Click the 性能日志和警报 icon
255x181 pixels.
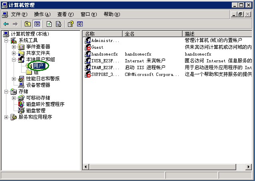pos(21,79)
